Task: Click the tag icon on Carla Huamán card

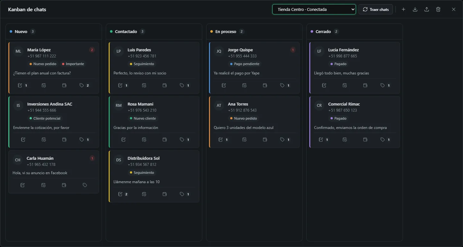Action: coord(85,185)
